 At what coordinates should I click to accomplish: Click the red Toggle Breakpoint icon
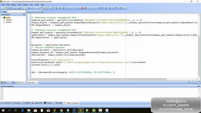tap(82, 8)
